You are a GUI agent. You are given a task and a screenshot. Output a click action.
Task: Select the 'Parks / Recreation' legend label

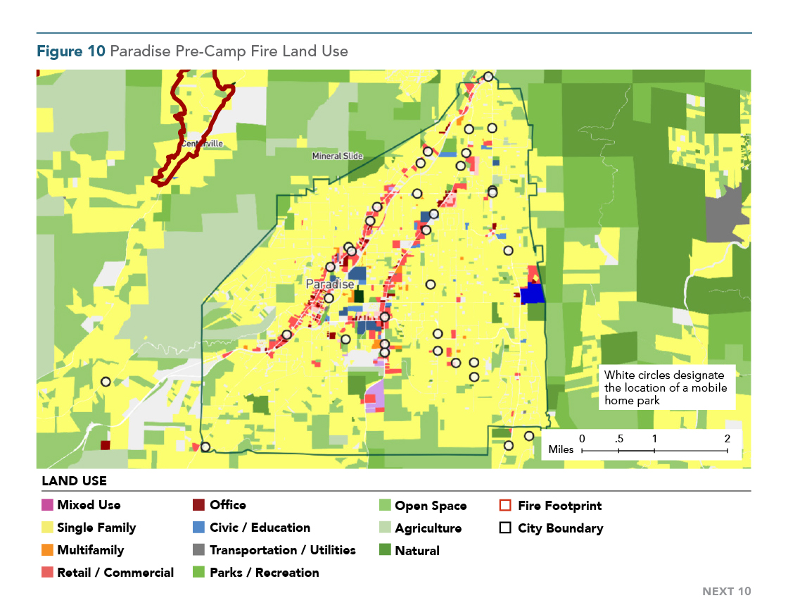coord(265,572)
